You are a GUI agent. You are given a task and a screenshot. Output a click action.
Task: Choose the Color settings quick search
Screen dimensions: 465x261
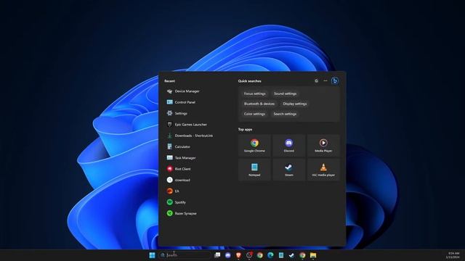pos(254,114)
